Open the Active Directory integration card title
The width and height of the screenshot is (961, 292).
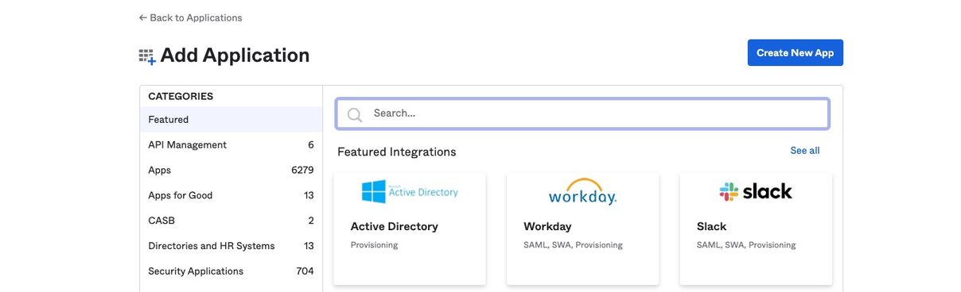(x=395, y=227)
